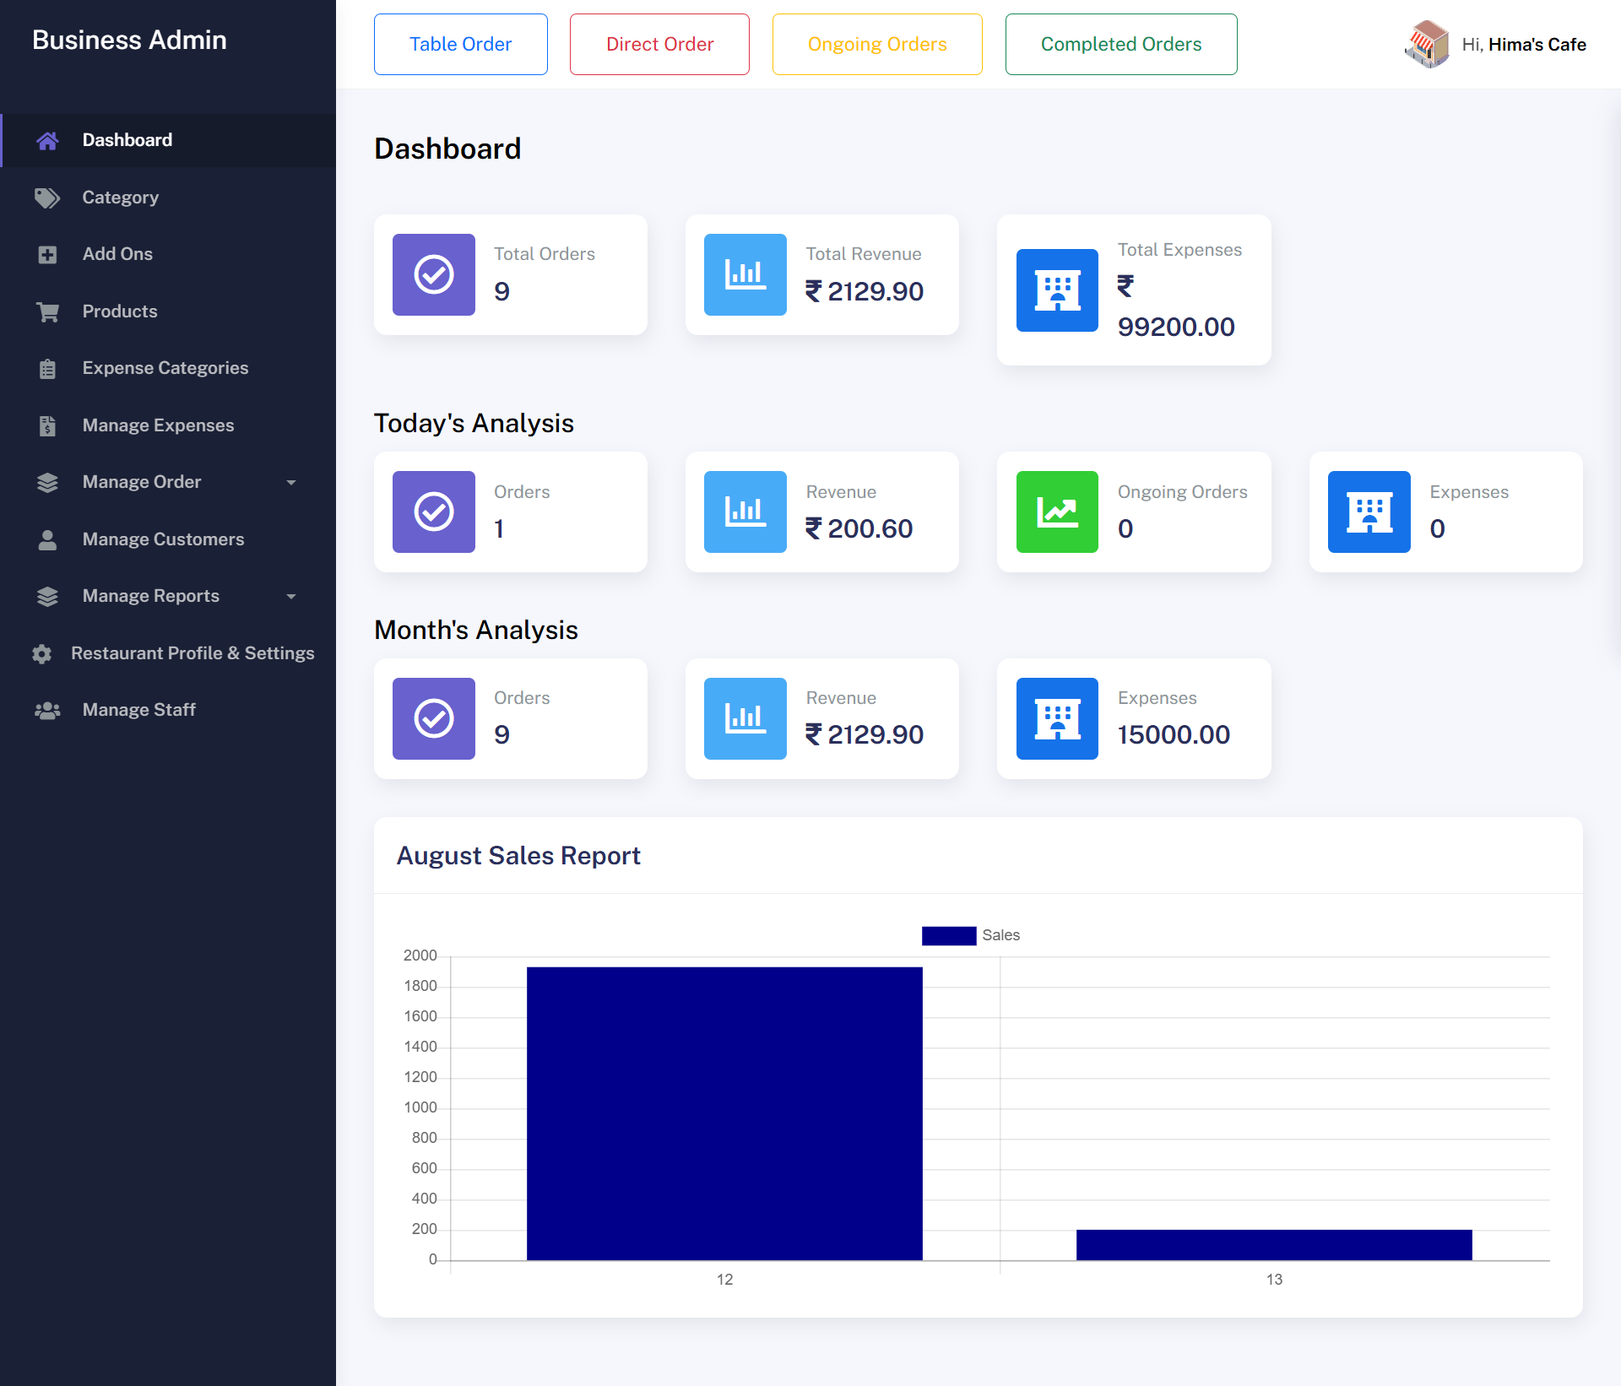Viewport: 1621px width, 1386px height.
Task: Expand the Manage Order menu
Action: [142, 482]
